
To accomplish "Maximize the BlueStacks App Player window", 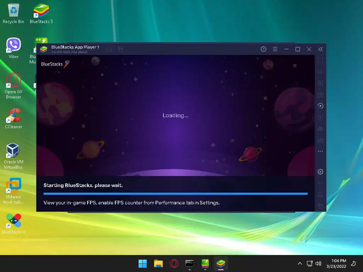I will (x=298, y=49).
